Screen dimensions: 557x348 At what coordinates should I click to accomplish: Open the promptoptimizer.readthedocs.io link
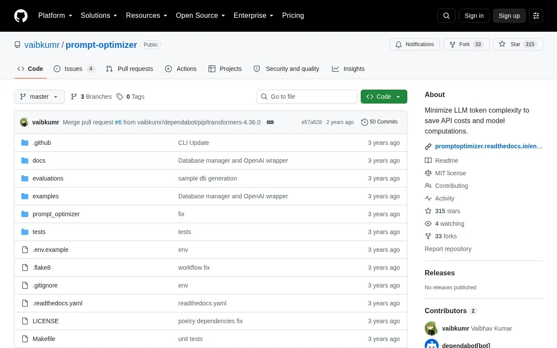coord(489,147)
